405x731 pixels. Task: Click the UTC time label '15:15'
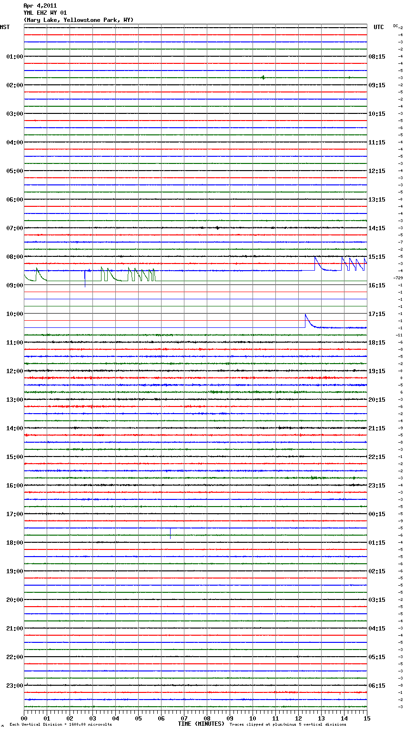[x=377, y=257]
